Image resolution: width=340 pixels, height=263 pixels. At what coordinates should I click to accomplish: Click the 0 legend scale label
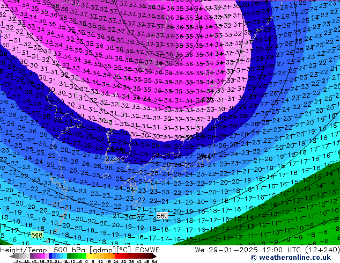point(86,261)
